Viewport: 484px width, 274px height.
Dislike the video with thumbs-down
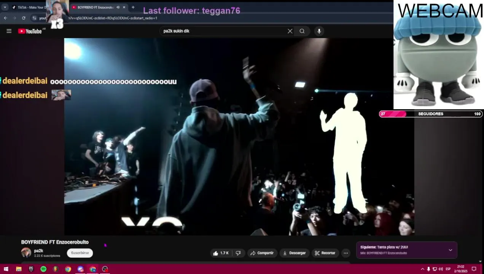238,253
